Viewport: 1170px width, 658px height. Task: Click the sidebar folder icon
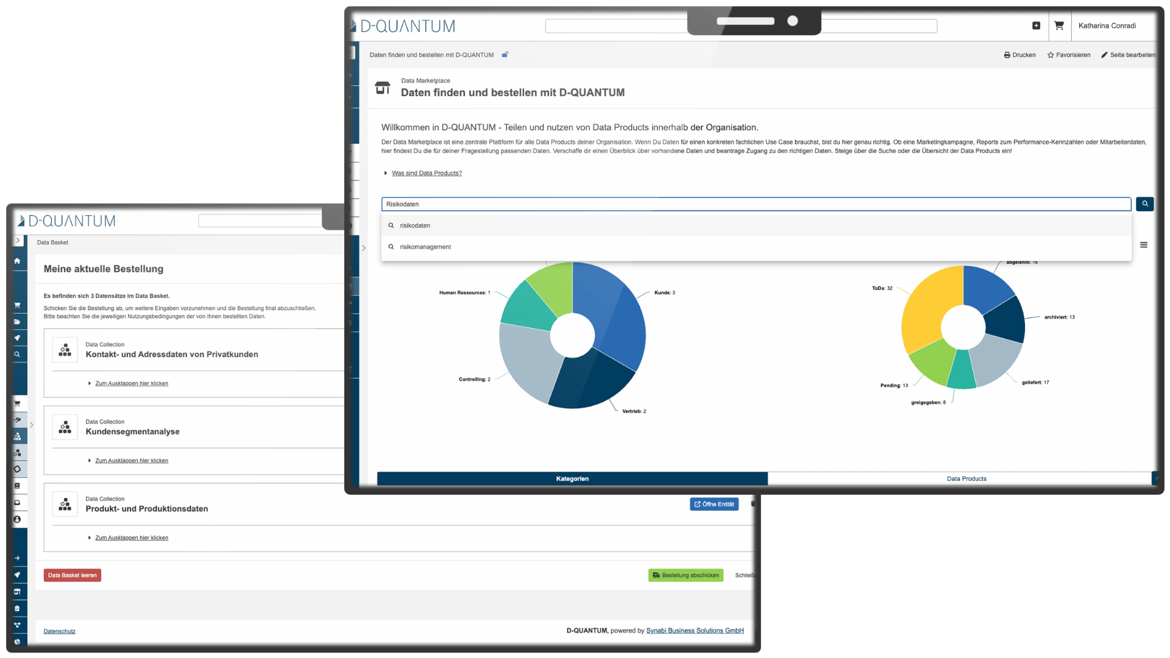tap(17, 322)
